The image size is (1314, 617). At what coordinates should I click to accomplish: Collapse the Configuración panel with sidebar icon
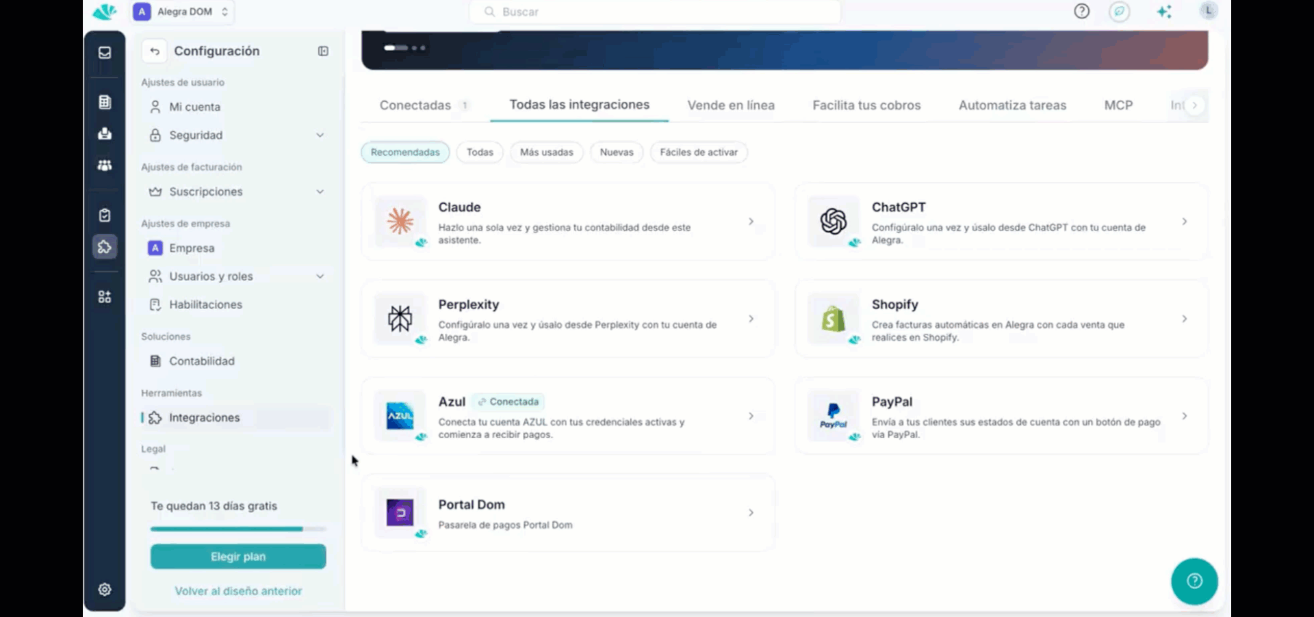(323, 51)
